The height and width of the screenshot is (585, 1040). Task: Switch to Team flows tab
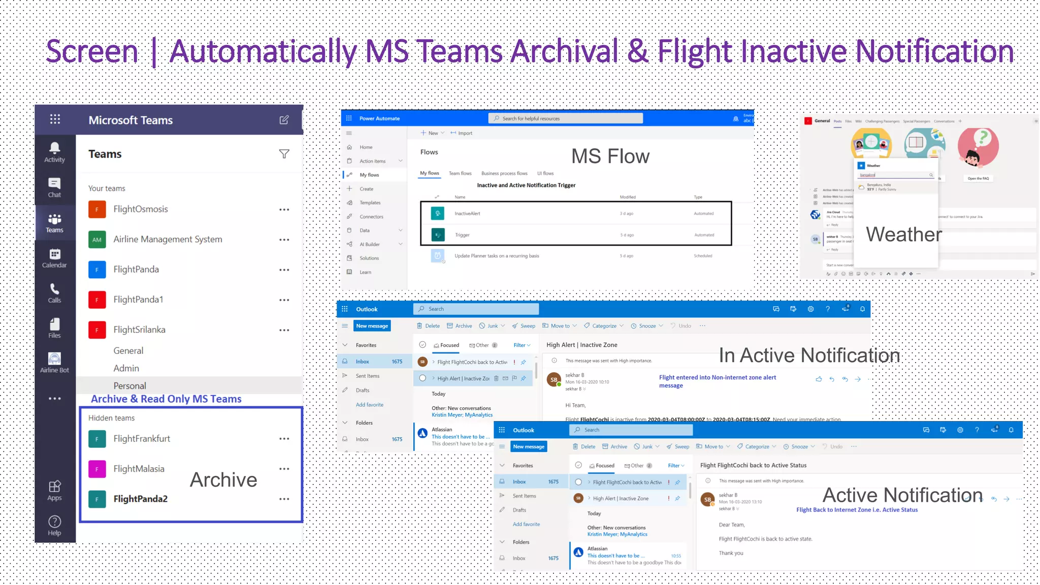(x=460, y=174)
